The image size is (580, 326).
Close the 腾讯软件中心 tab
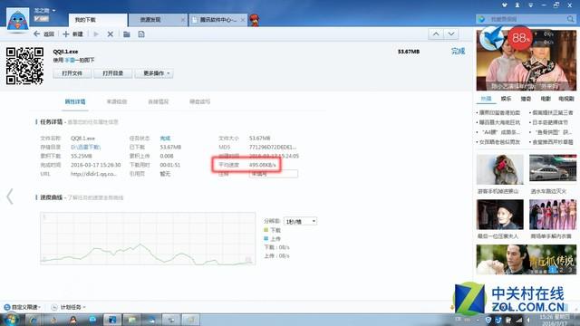click(x=243, y=20)
